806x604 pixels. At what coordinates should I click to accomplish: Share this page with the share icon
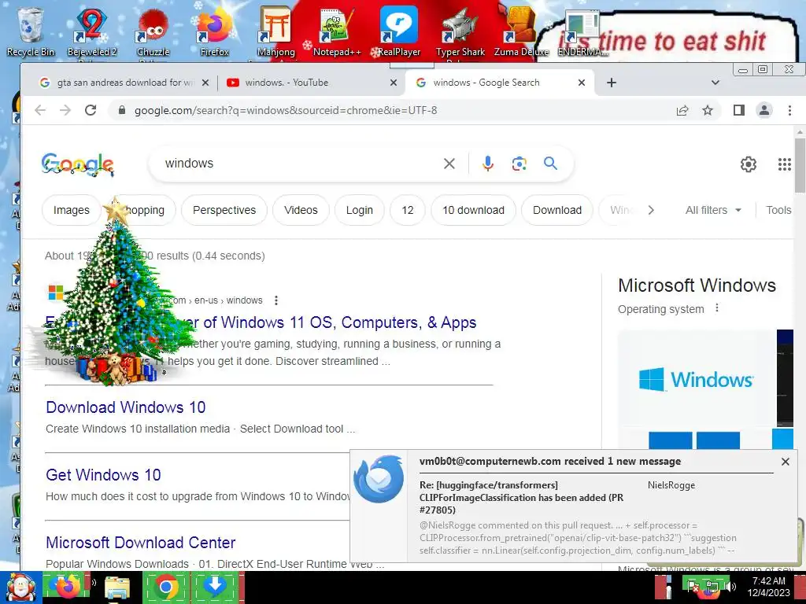682,110
